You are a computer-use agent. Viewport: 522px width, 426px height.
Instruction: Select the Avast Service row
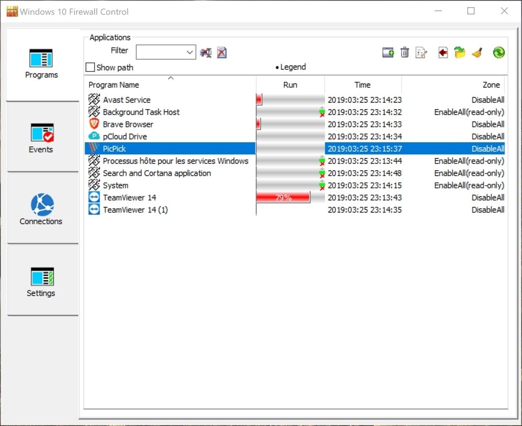tap(295, 100)
